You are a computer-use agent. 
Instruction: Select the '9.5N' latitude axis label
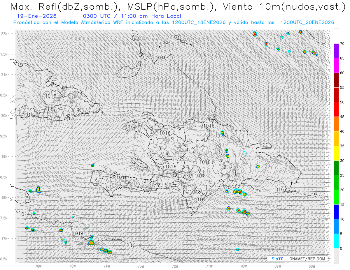(x=4, y=136)
